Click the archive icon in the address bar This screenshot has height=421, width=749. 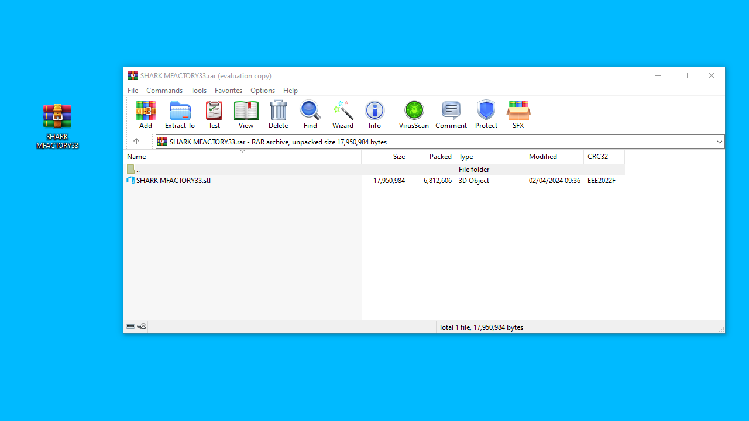162,142
